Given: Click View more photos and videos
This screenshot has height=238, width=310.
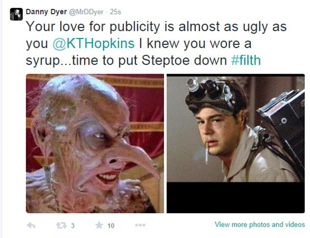Looking at the screenshot, I should (x=260, y=224).
